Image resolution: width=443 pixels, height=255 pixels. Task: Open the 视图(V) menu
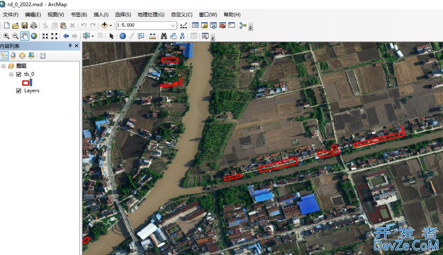tap(56, 15)
